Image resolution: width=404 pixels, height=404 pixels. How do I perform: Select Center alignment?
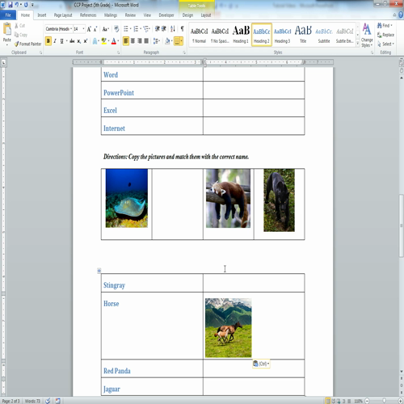133,41
